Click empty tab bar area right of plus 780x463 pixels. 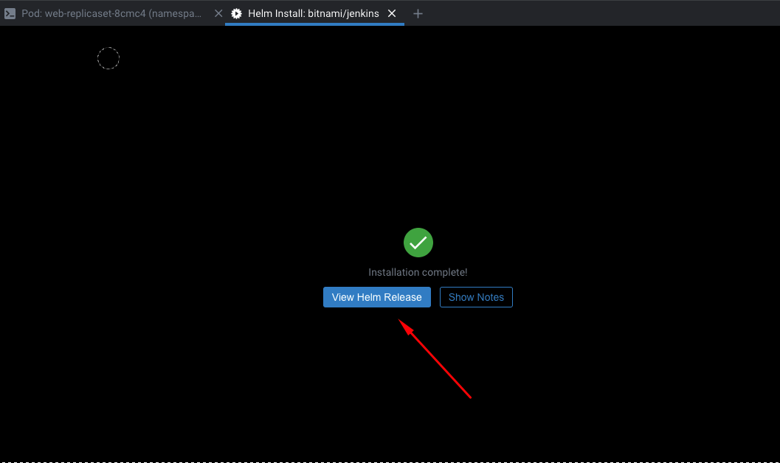[x=590, y=13]
